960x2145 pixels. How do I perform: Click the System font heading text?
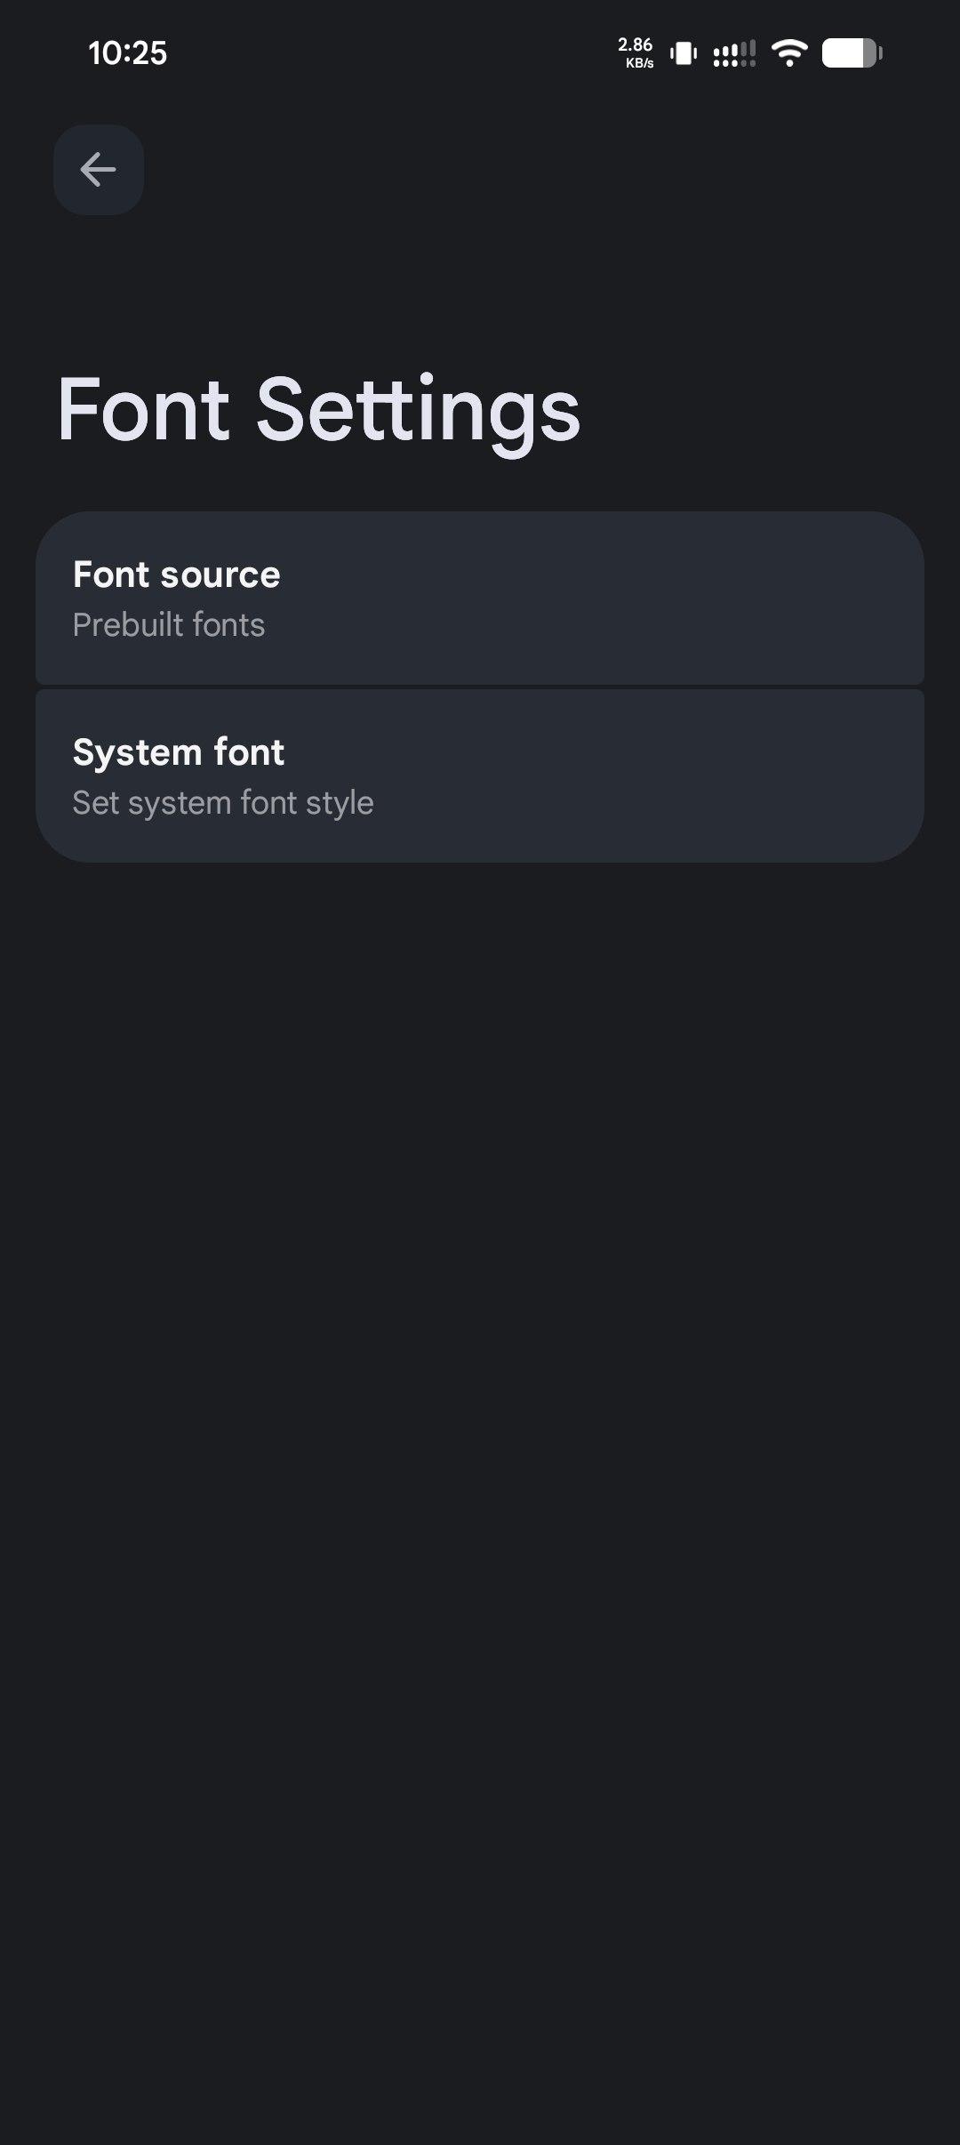click(x=178, y=752)
